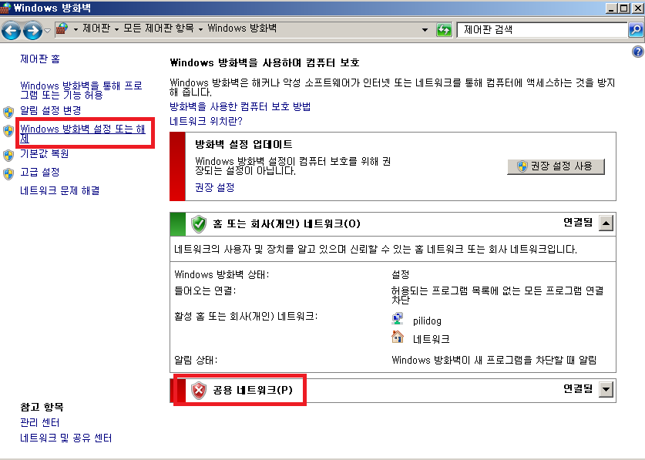Open 네트워크 및 공유 센터 link
The width and height of the screenshot is (645, 460).
click(x=66, y=438)
